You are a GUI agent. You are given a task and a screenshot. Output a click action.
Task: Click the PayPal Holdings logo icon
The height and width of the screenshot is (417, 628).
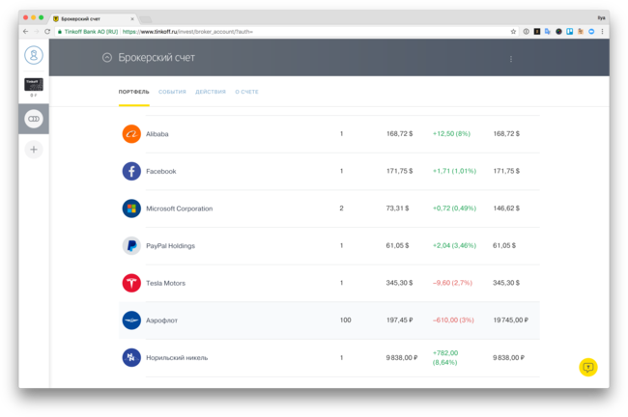point(131,246)
